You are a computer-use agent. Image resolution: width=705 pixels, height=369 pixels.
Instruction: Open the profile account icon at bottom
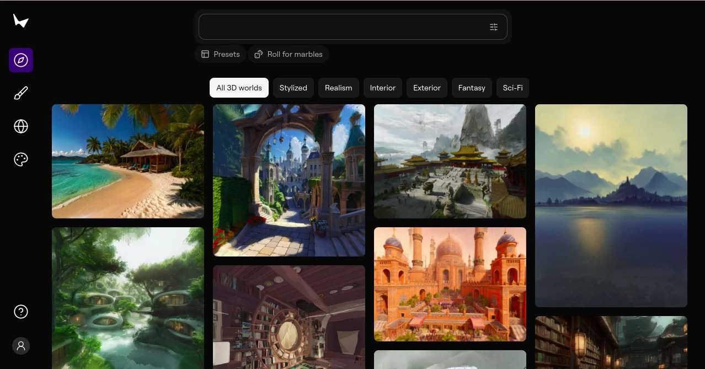pos(21,346)
